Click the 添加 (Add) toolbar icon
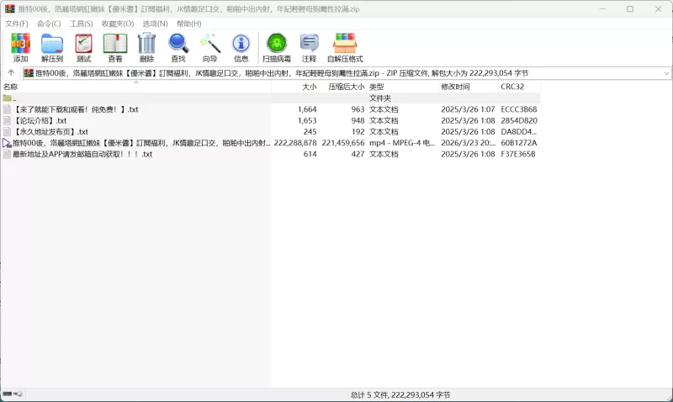The width and height of the screenshot is (673, 402). 20,47
